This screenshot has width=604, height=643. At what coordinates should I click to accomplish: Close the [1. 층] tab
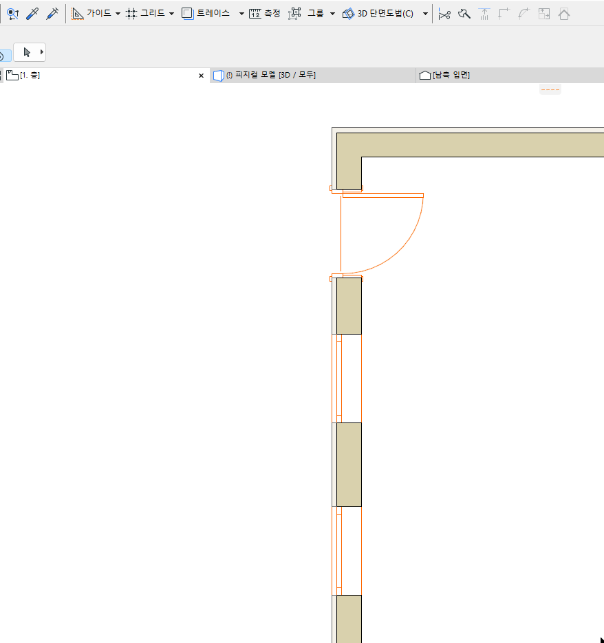(x=200, y=75)
